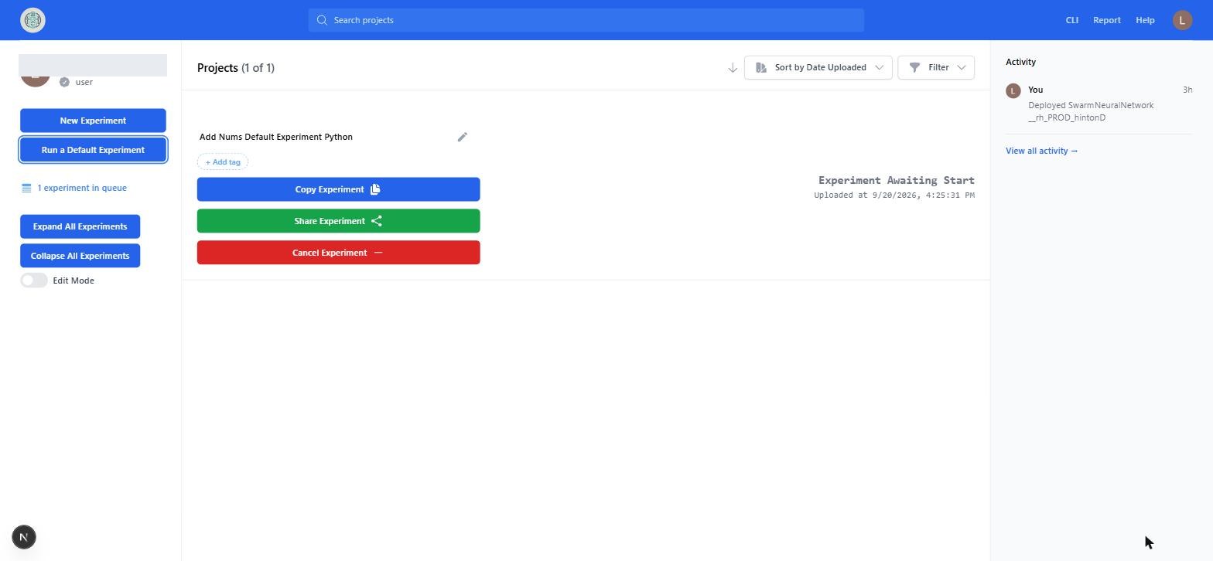Click the app logo in the header

32,20
